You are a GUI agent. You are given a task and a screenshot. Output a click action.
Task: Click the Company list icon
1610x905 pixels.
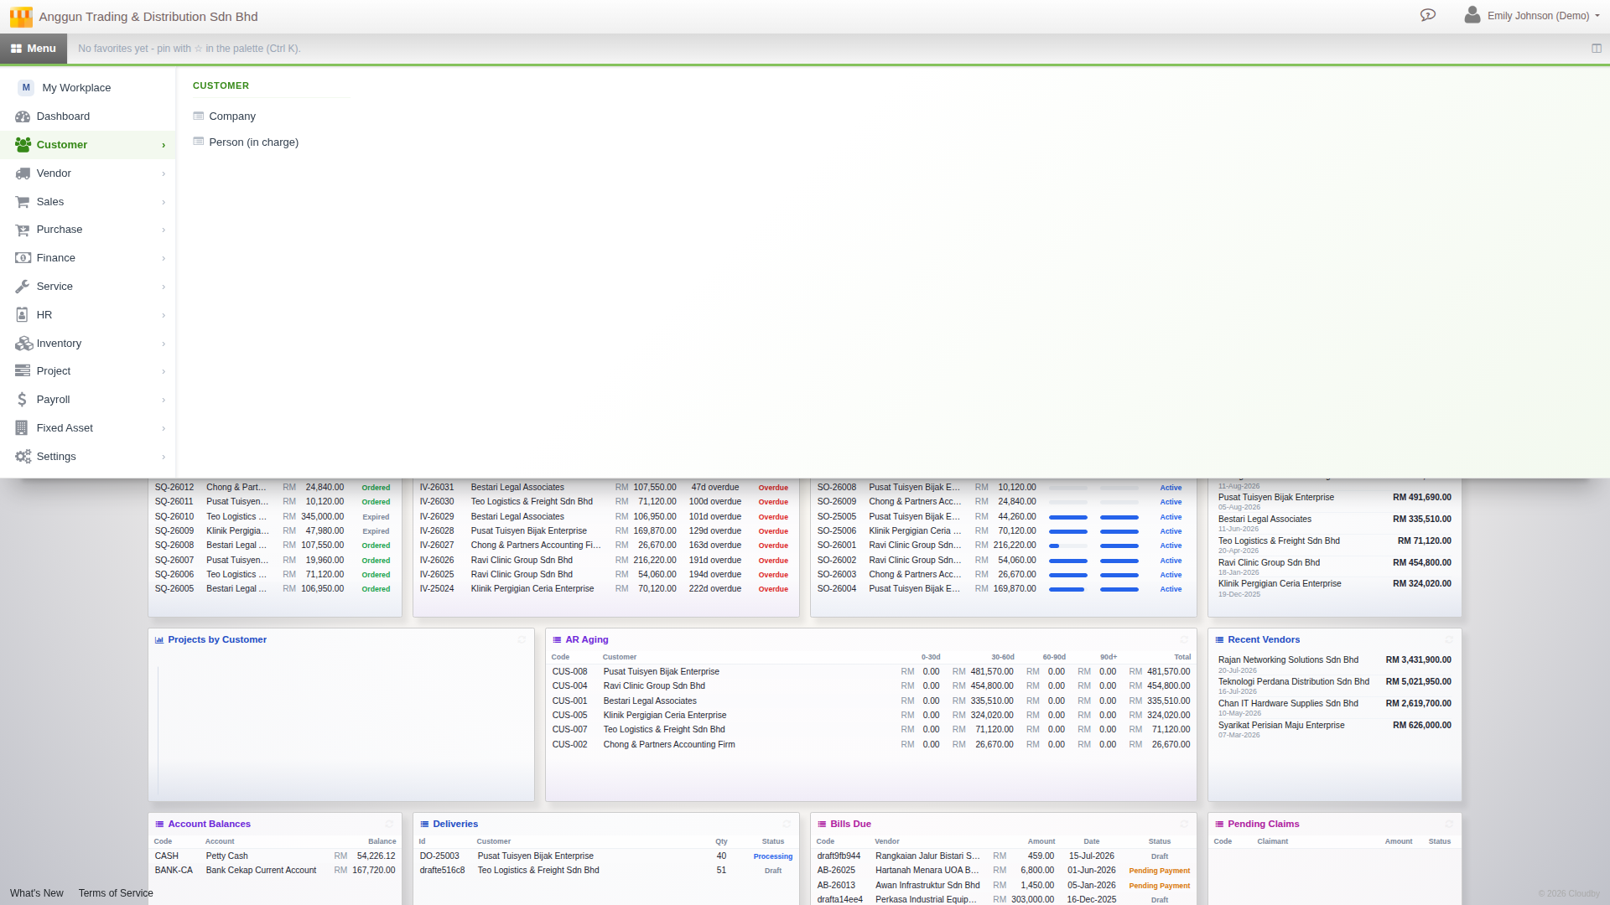point(199,116)
